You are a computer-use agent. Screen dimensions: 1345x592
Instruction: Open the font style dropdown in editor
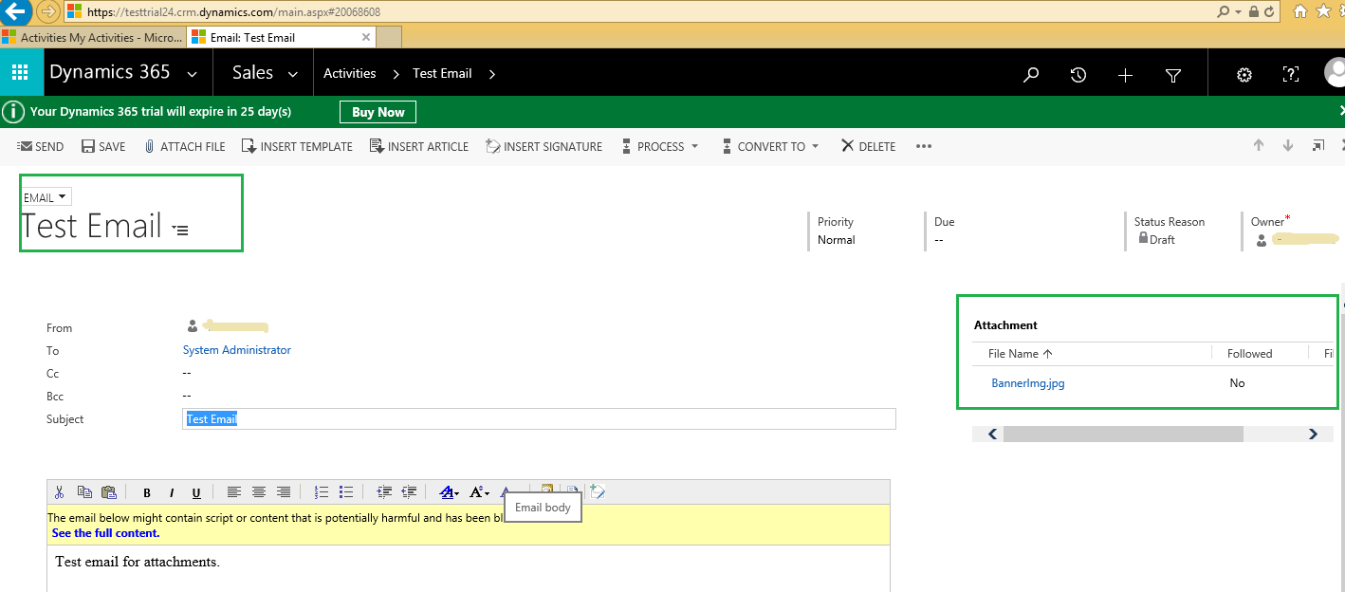(450, 491)
